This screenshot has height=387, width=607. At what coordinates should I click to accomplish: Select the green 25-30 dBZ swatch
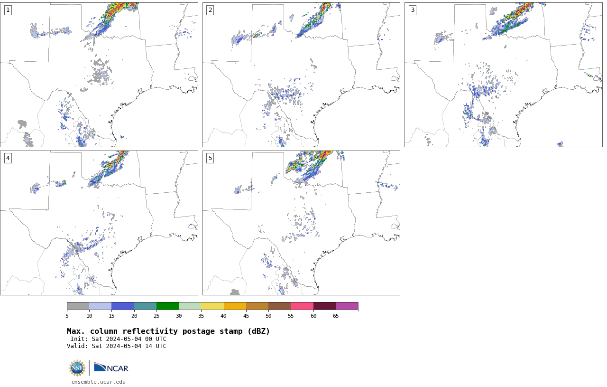[167, 306]
